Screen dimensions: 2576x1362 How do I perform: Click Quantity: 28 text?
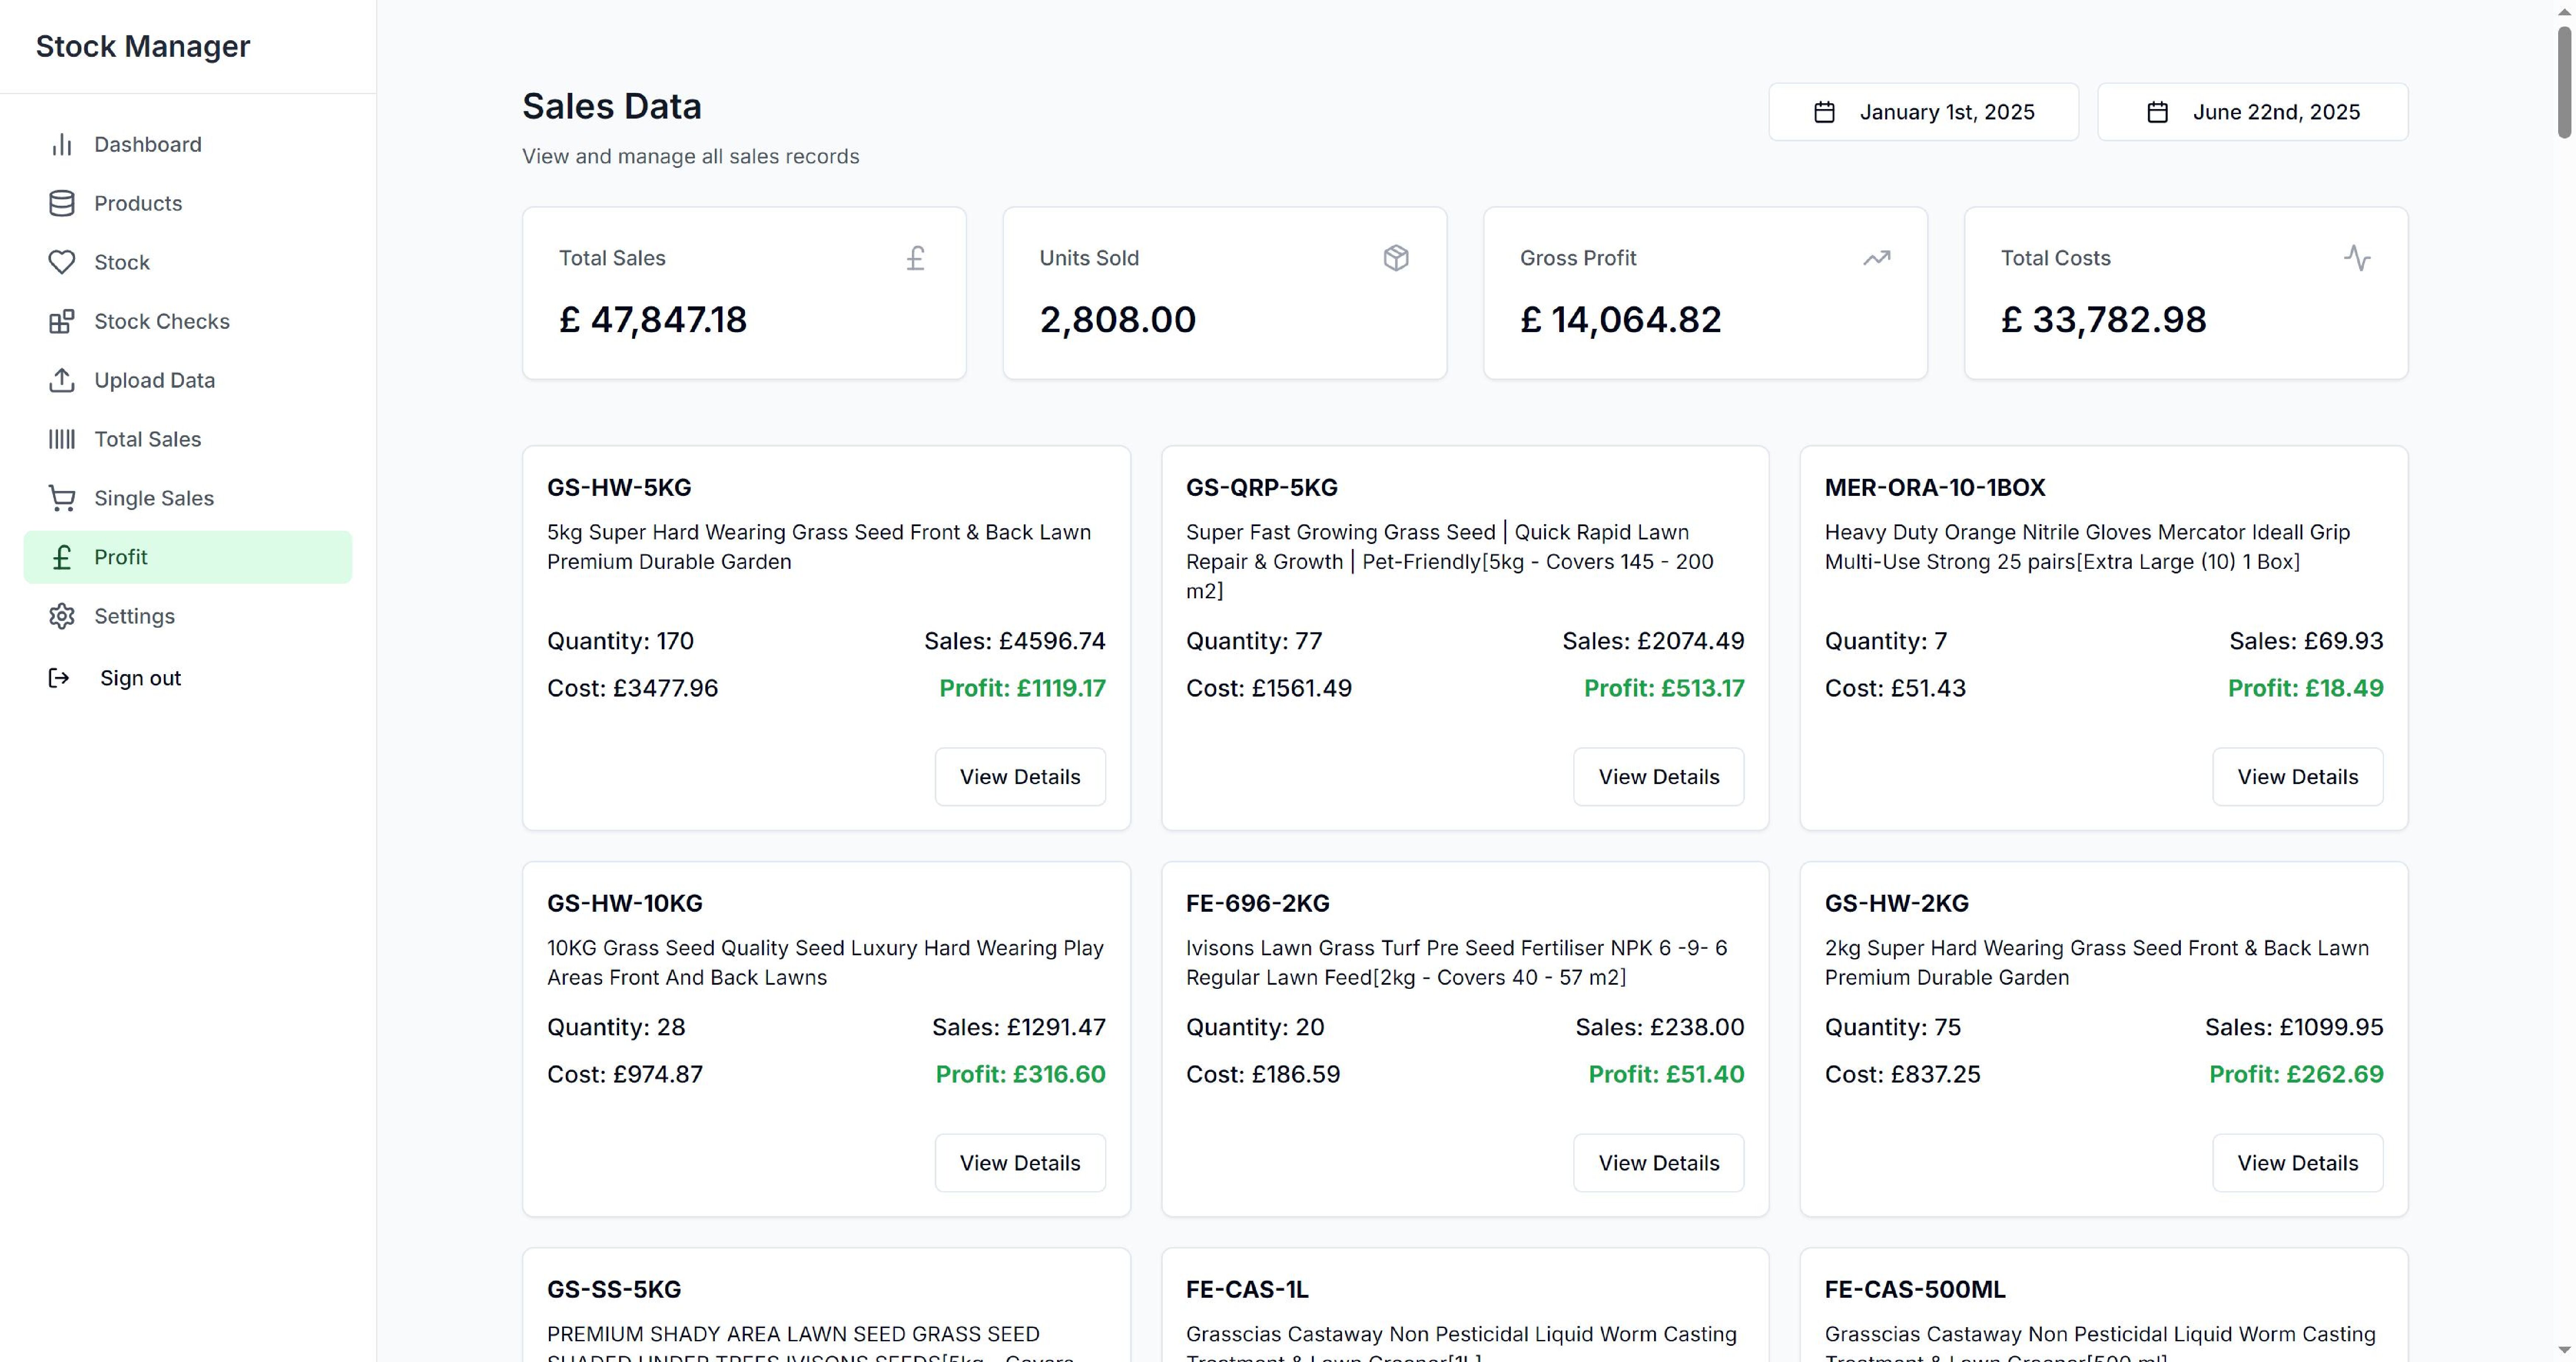pos(616,1027)
